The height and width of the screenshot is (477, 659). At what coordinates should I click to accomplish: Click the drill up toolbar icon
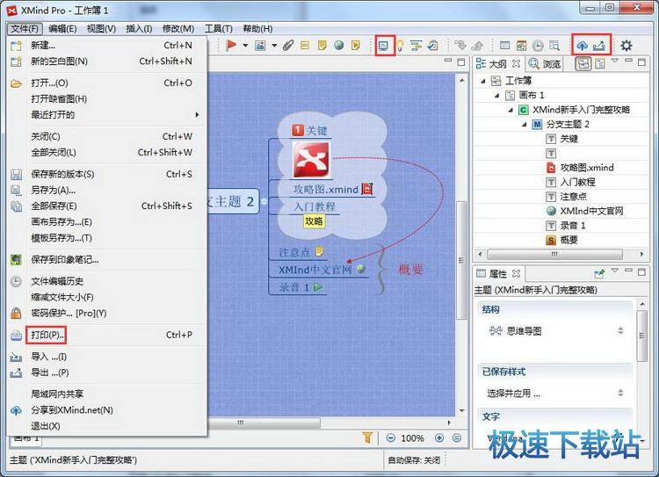(x=477, y=46)
